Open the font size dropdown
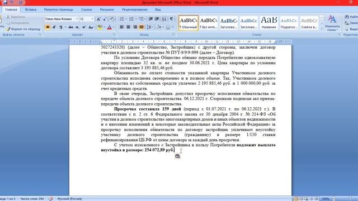This screenshot has width=358, height=201. pos(92,19)
